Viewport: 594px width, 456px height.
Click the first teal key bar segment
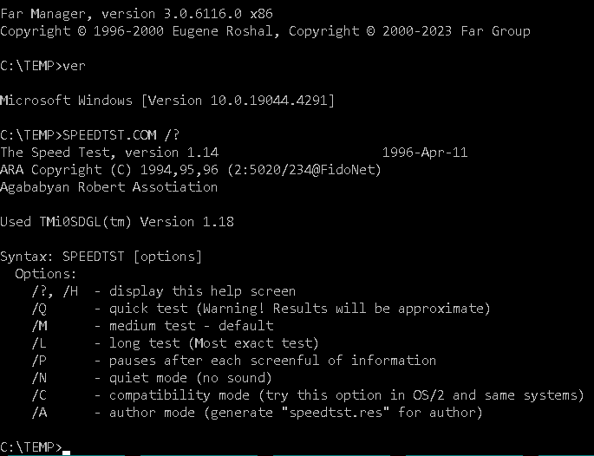[66, 455]
